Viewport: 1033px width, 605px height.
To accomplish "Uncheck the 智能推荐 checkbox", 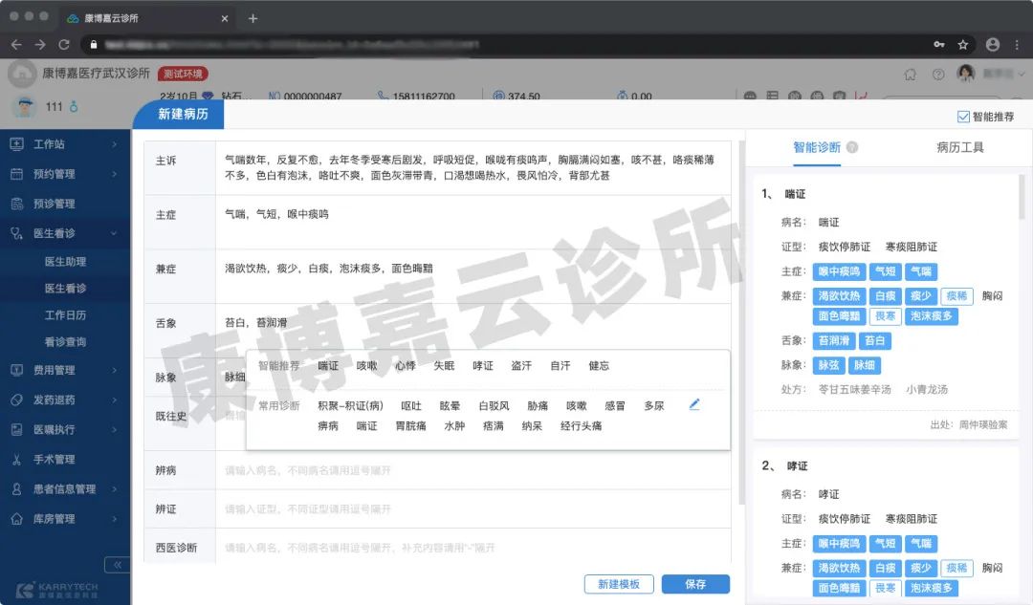I will pos(963,117).
